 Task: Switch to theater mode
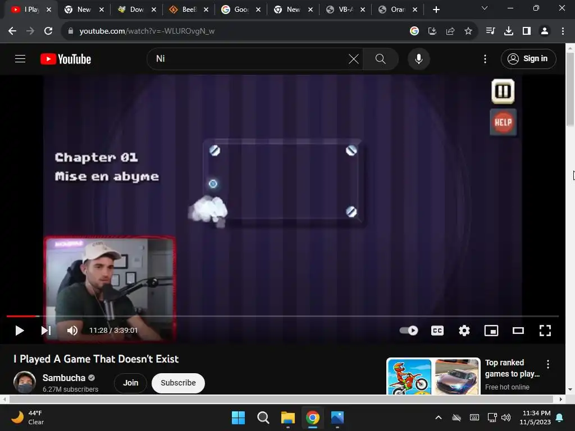[x=518, y=331]
